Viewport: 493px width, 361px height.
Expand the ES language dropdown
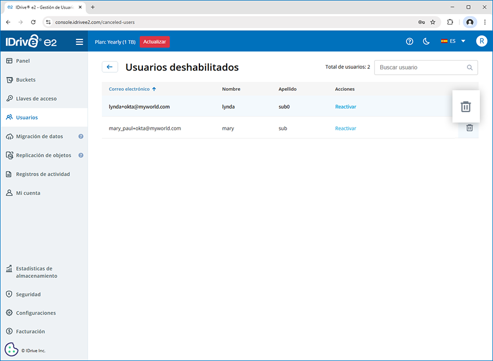[453, 42]
